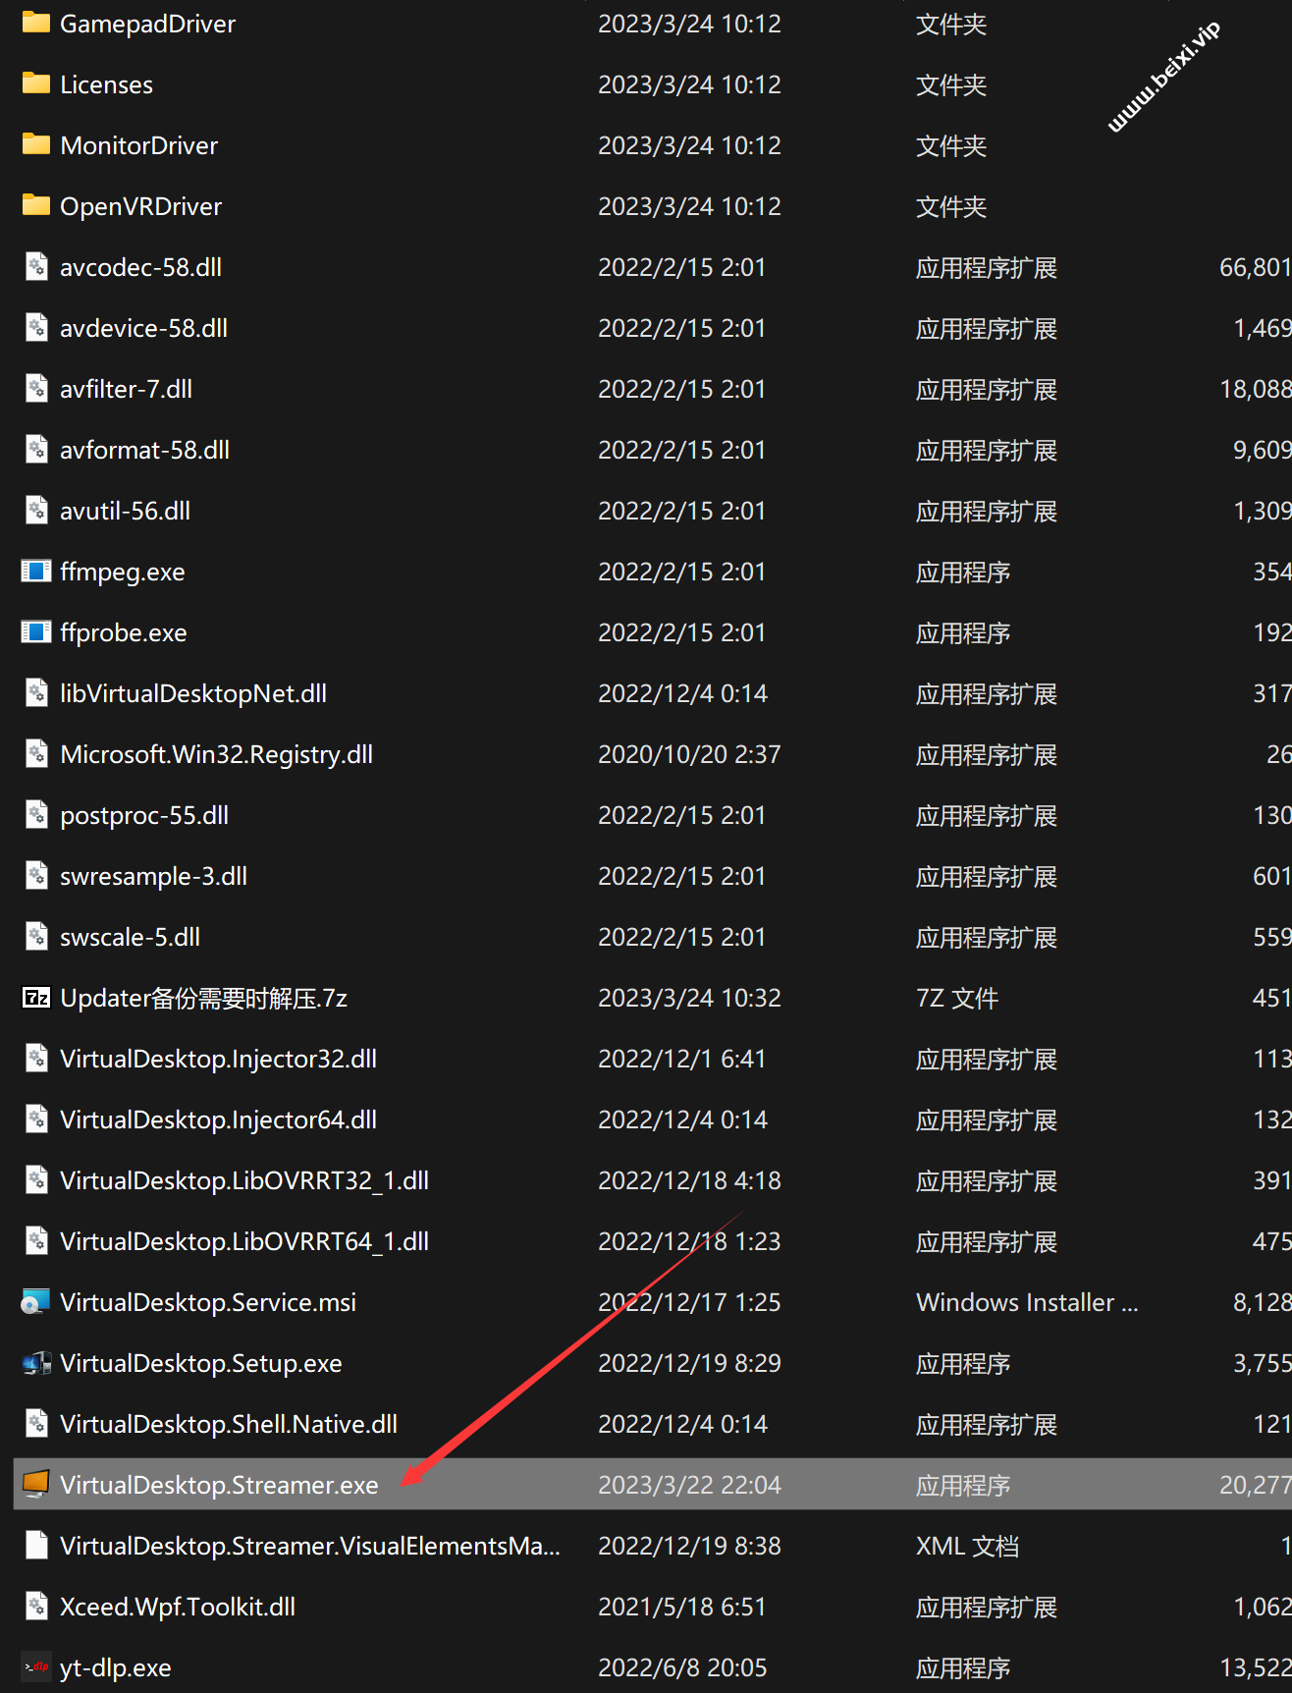Click the avfilter-7.dll file icon

click(36, 388)
